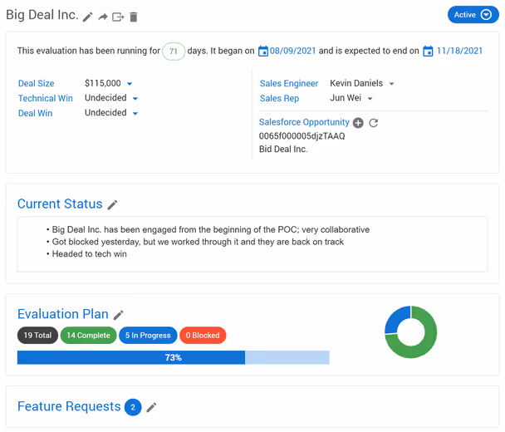Open the Active status dropdown
Image resolution: width=505 pixels, height=432 pixels.
click(473, 15)
